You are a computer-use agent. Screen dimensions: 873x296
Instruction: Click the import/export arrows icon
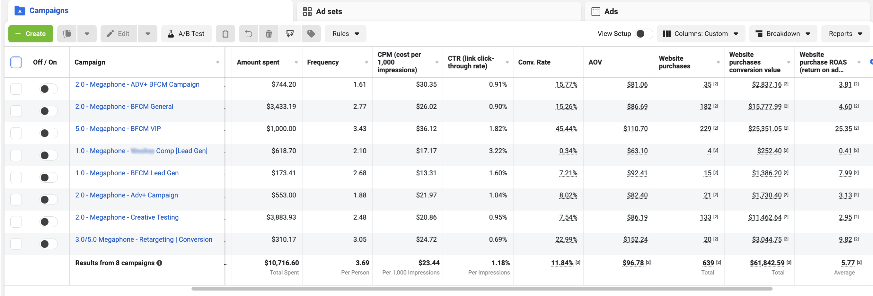[x=290, y=33]
